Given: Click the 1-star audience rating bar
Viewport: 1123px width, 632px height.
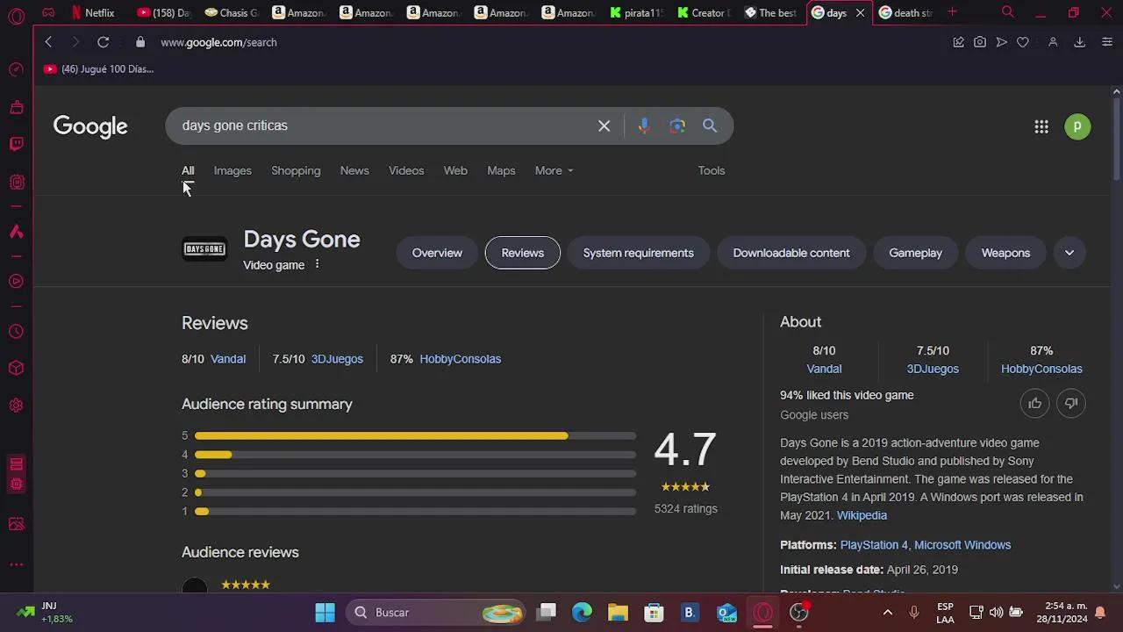Looking at the screenshot, I should [415, 512].
